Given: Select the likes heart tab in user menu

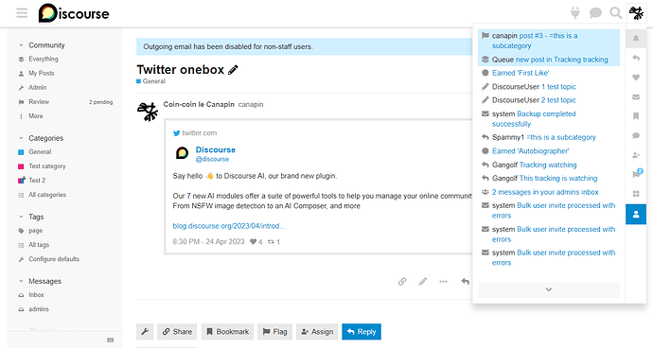Looking at the screenshot, I should [636, 78].
